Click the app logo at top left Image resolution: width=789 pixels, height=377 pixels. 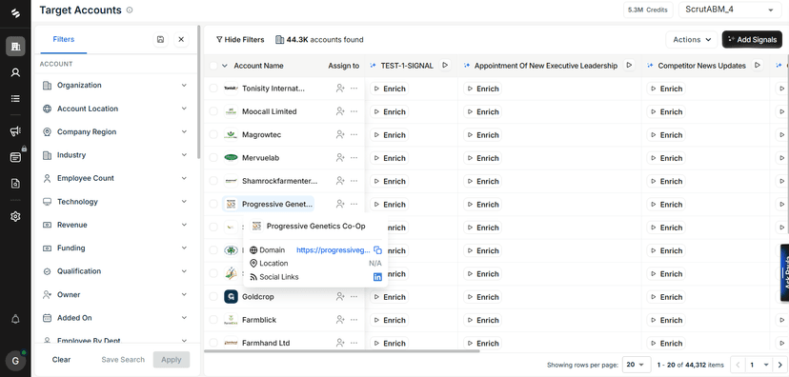tap(15, 13)
